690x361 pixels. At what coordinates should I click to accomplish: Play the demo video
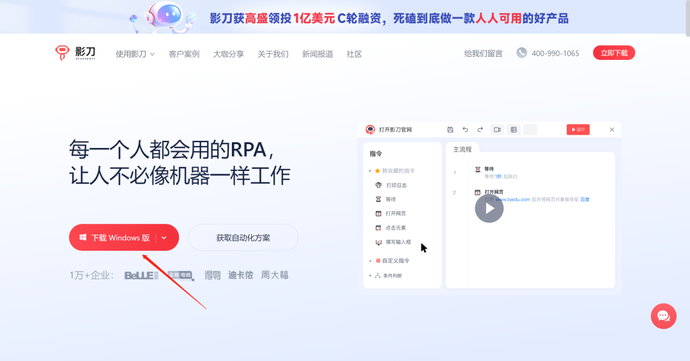489,209
